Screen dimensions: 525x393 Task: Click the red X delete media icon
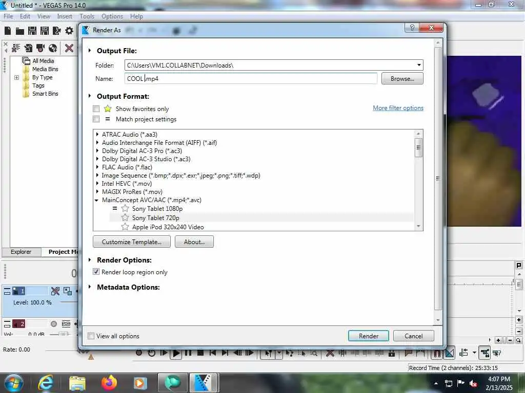69,48
